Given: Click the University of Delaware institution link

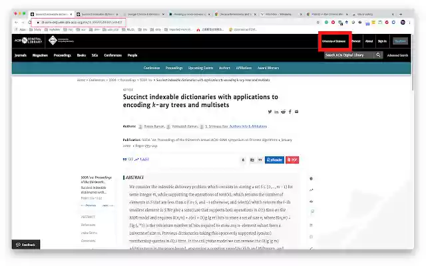Looking at the screenshot, I should click(333, 41).
